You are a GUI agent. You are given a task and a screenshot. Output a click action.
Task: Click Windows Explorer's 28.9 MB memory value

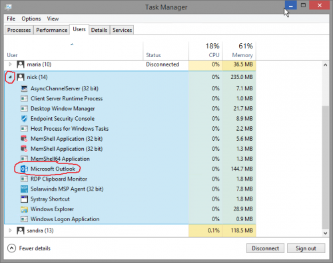pos(243,209)
